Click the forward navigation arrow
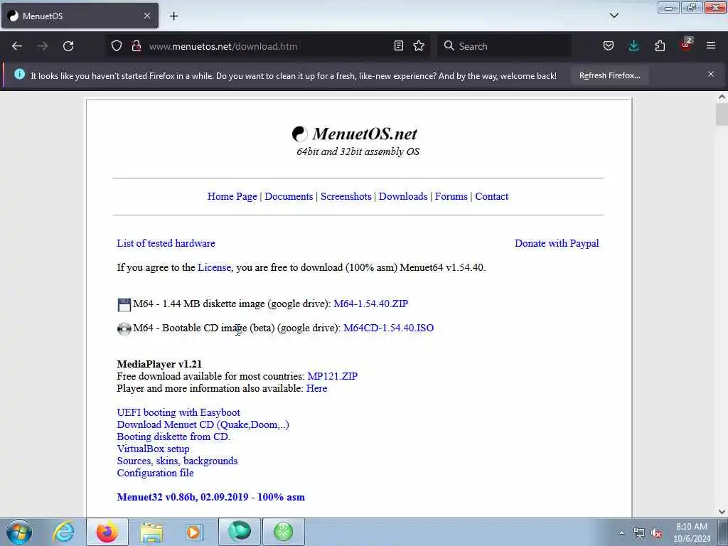Screen dimensions: 728x546 click(x=43, y=46)
